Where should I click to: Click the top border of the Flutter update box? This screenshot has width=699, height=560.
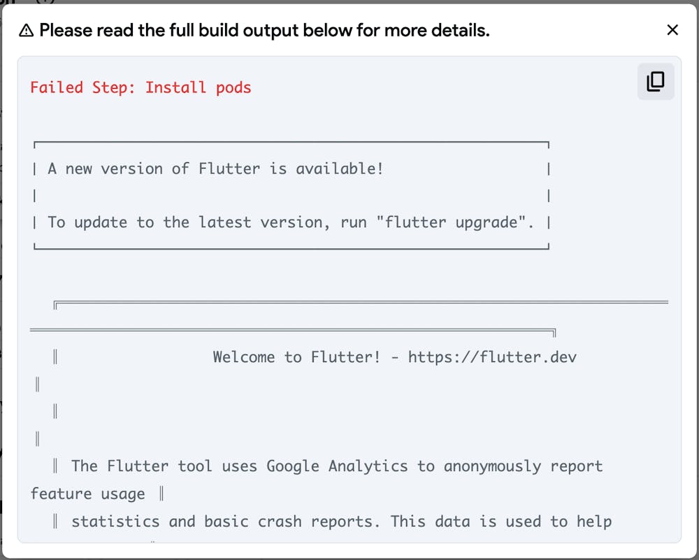coord(291,143)
